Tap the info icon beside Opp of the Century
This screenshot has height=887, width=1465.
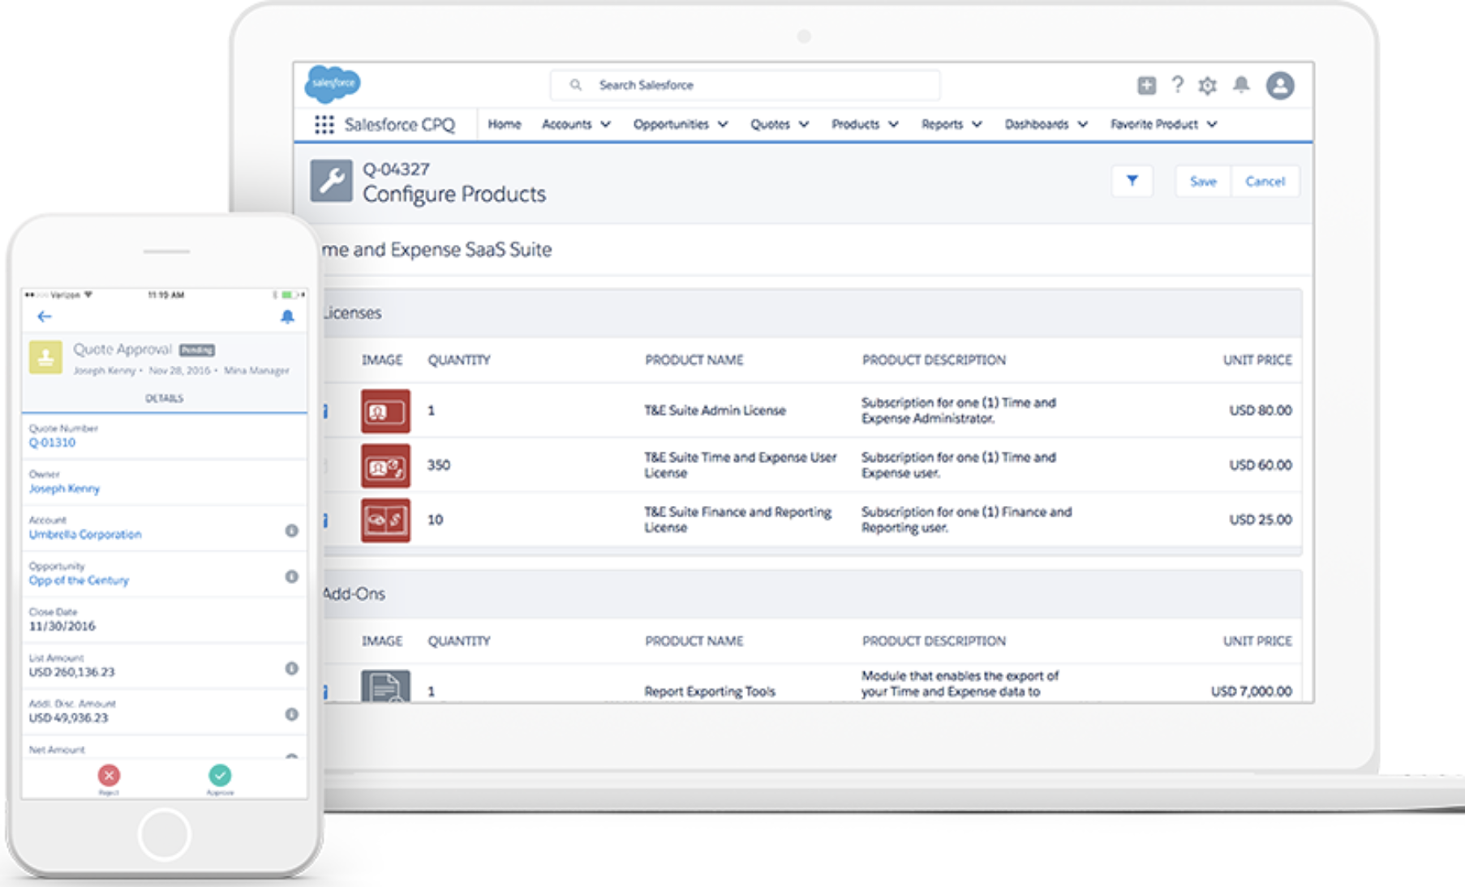(x=292, y=576)
